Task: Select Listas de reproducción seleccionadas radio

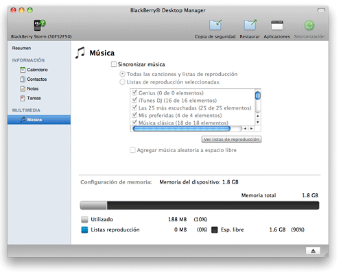Action: click(x=122, y=82)
